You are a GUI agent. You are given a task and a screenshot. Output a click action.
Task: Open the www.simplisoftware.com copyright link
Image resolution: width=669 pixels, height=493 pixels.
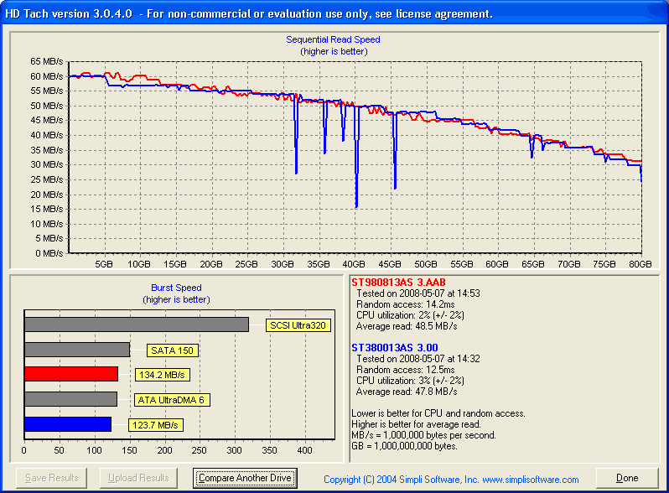tap(451, 480)
